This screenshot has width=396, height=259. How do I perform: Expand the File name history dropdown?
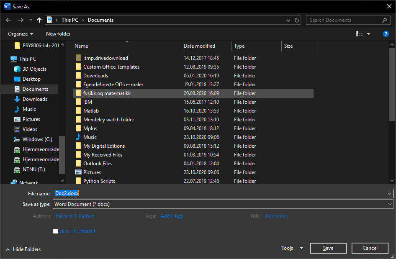coord(390,193)
